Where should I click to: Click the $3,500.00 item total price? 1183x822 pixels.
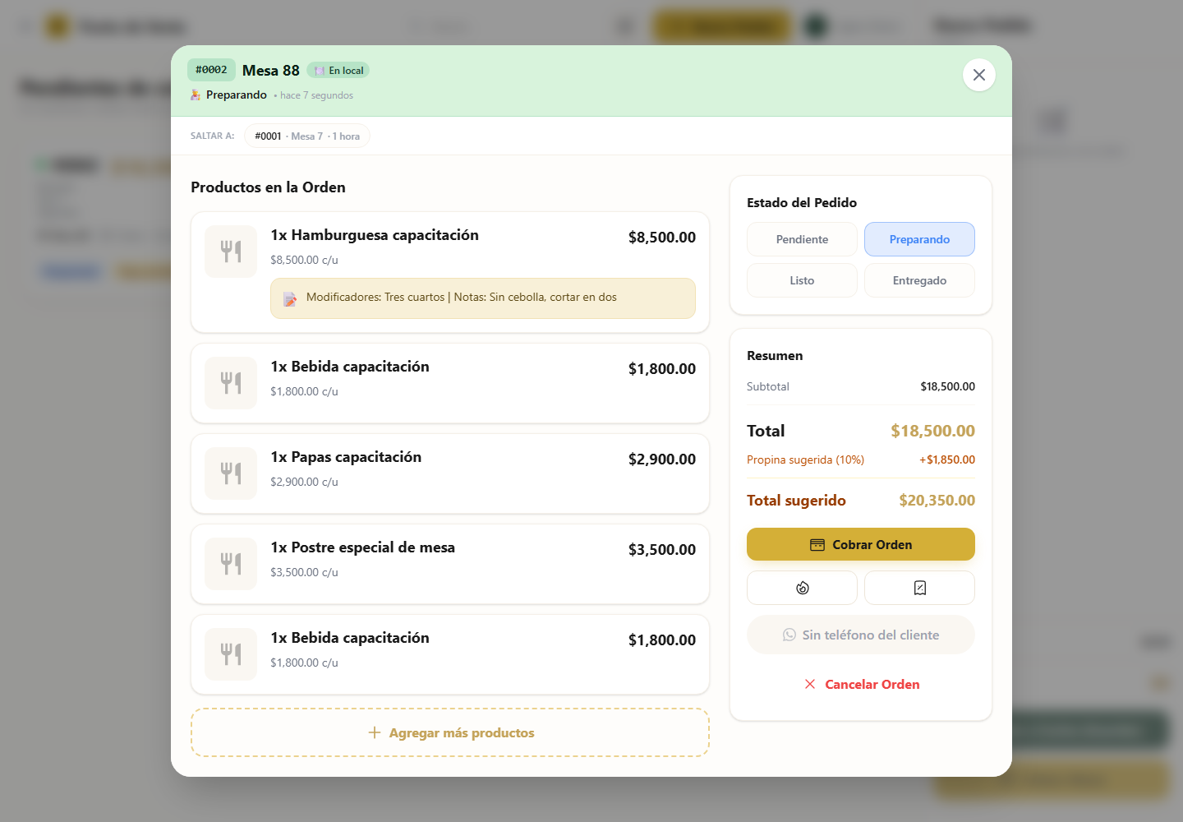pyautogui.click(x=662, y=550)
